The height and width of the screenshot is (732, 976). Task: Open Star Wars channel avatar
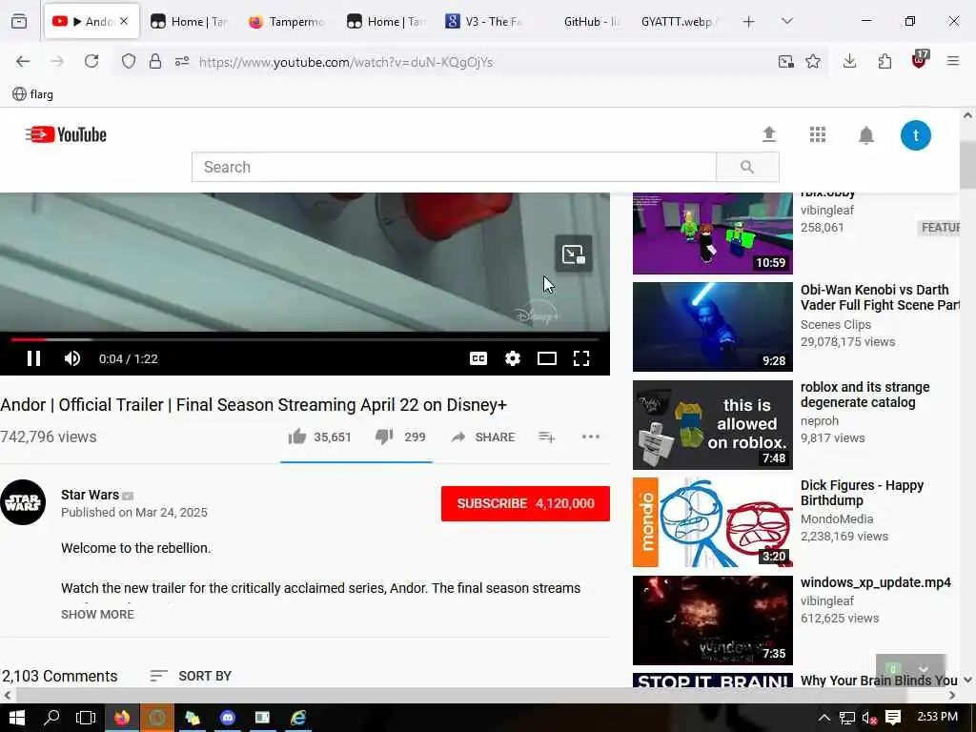click(23, 502)
